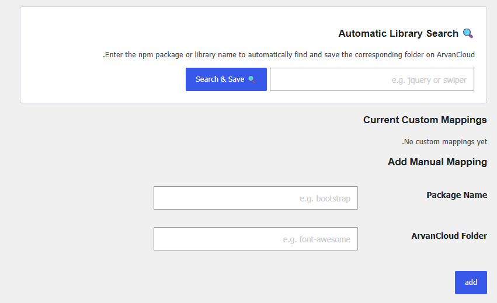Screen dimensions: 497x303
Task: Click into the Package Name input field
Action: [x=256, y=198]
